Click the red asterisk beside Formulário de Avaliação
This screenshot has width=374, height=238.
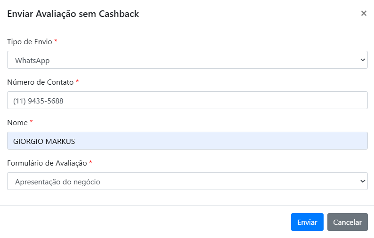[x=91, y=163]
